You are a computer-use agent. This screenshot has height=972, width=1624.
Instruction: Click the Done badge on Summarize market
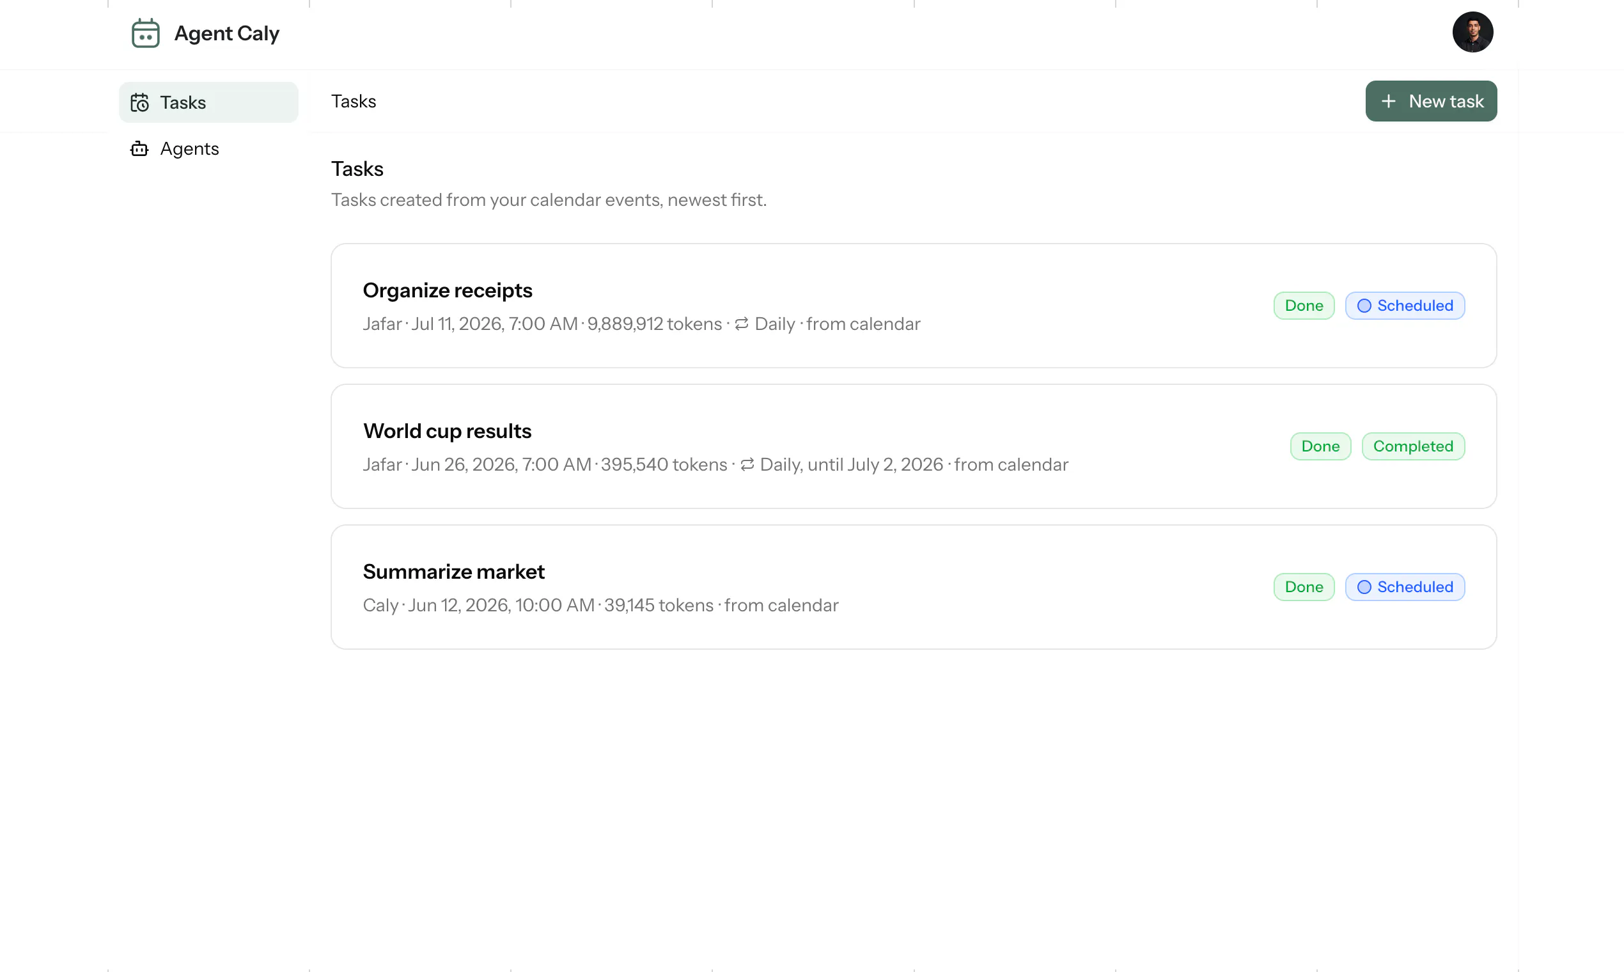tap(1304, 587)
